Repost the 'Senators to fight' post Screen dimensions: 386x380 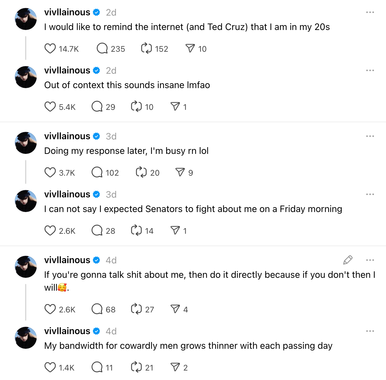tap(136, 231)
